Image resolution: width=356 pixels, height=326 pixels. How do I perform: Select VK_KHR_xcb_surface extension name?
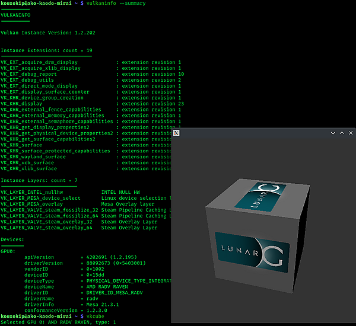pyautogui.click(x=27, y=162)
